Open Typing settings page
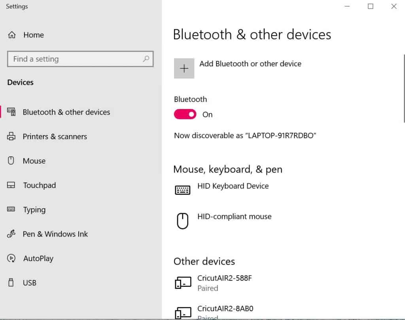 pos(34,210)
